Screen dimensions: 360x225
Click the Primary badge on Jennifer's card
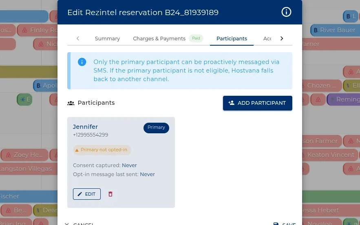coord(156,128)
